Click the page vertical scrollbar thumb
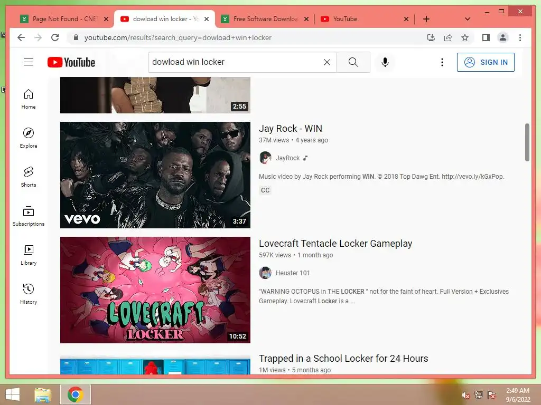 (527, 142)
